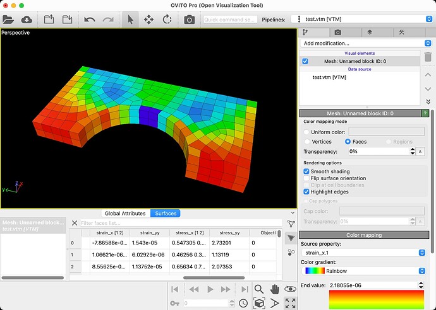Click the horizontal scrollbar of the faces table
The width and height of the screenshot is (436, 310).
214,278
